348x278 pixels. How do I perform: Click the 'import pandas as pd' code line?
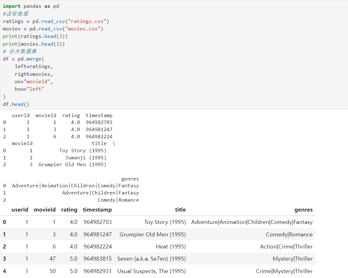tap(31, 6)
